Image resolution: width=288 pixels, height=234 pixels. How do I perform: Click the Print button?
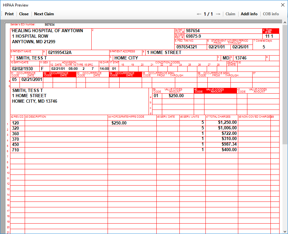[x=9, y=14]
